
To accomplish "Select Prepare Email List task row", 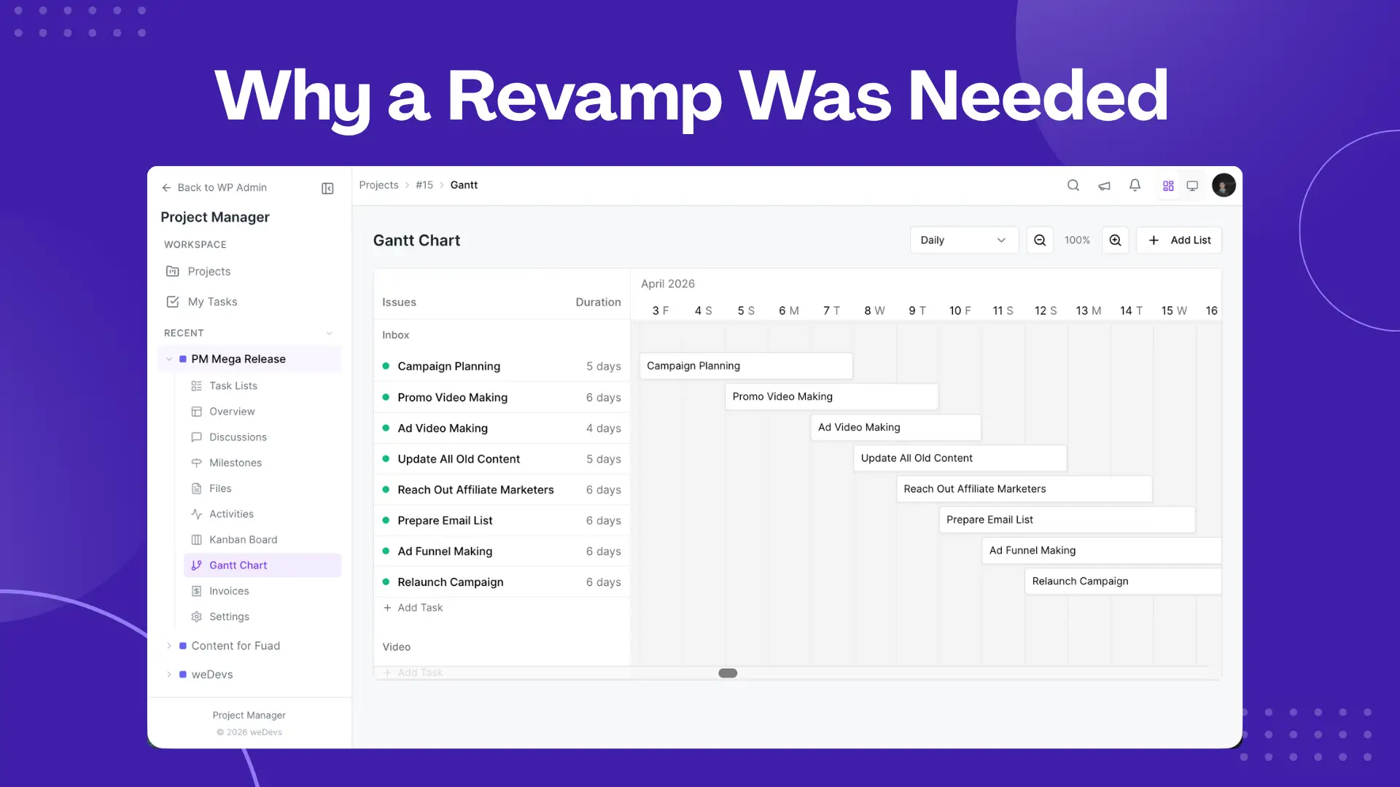I will pyautogui.click(x=502, y=520).
